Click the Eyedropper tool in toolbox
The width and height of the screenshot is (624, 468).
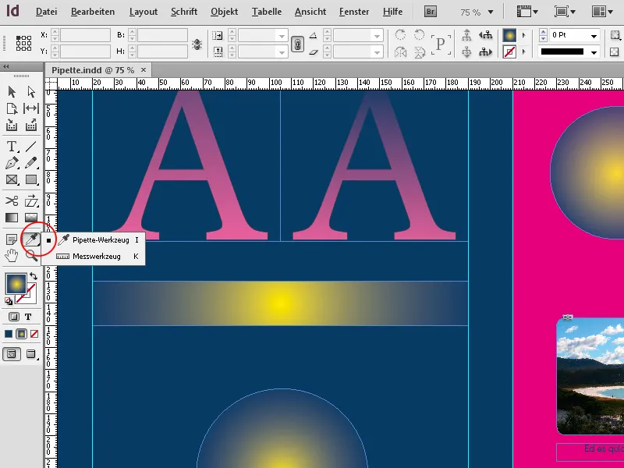[x=31, y=239]
